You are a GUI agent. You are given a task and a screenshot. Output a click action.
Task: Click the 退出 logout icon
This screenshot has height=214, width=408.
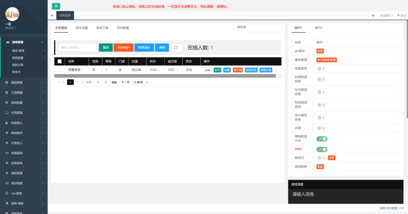coord(398,16)
